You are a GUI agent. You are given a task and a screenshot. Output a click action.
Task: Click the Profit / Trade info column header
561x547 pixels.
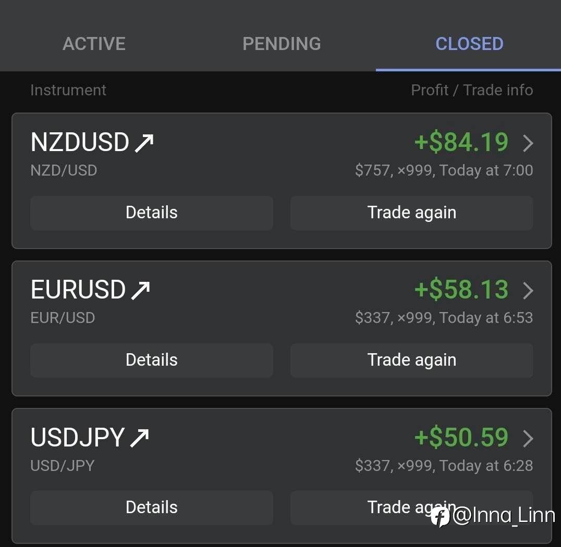pos(471,90)
